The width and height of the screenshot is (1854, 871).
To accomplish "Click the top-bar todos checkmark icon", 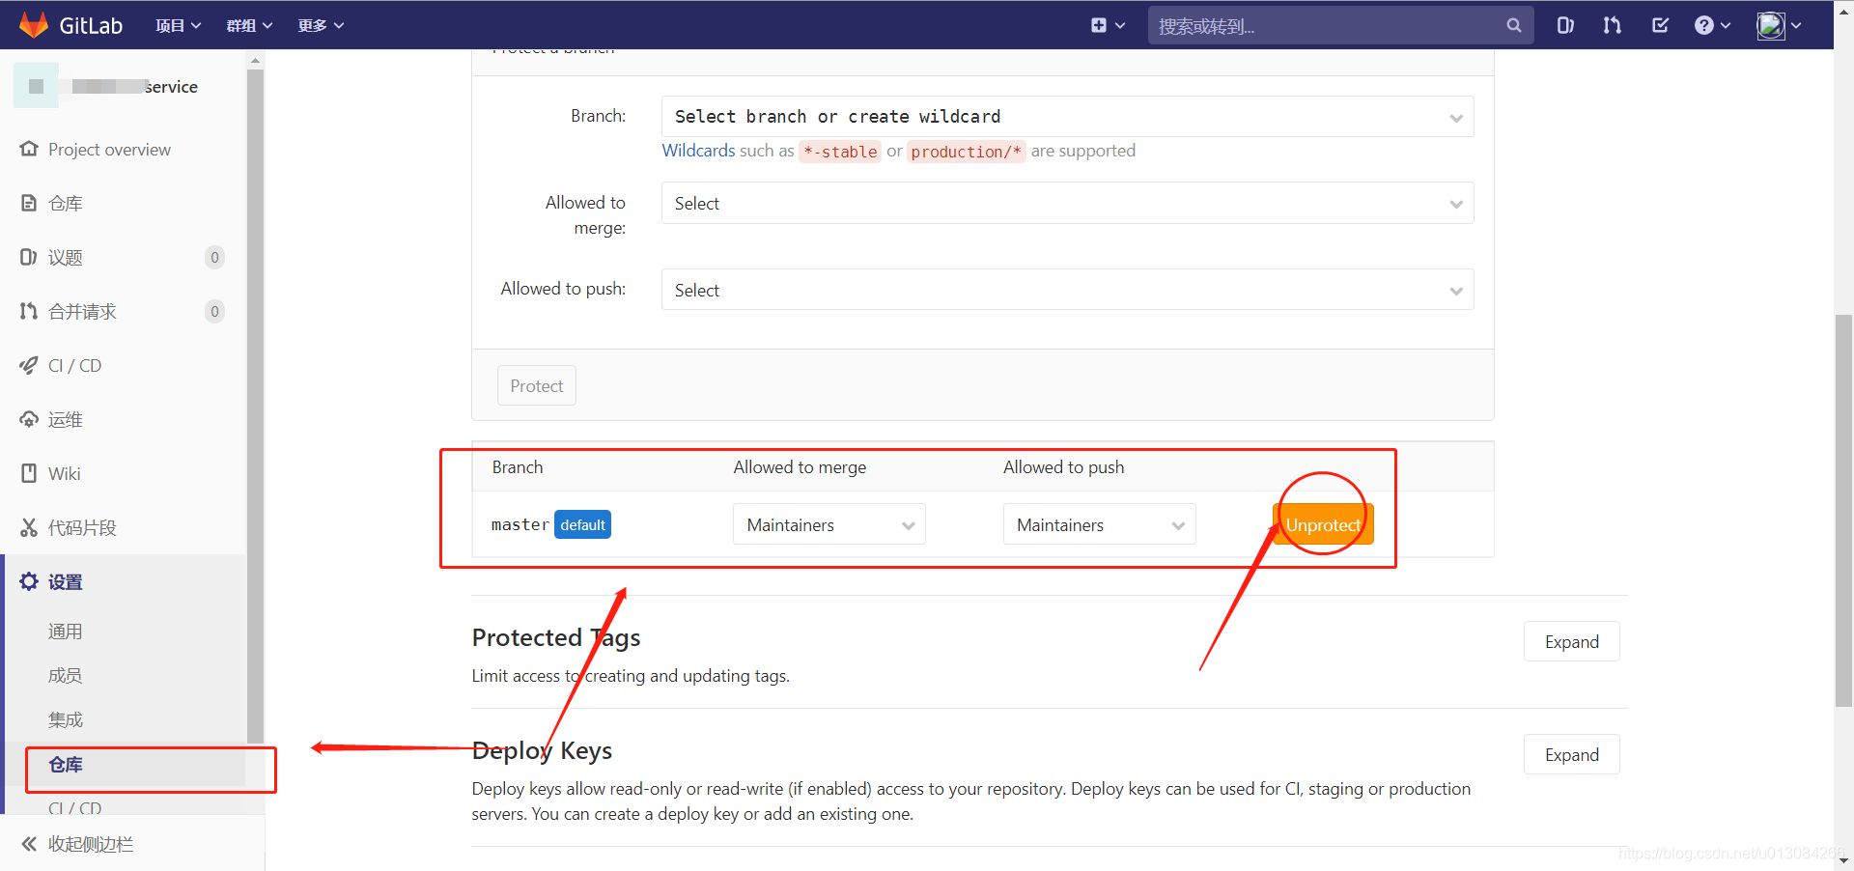I will point(1660,25).
